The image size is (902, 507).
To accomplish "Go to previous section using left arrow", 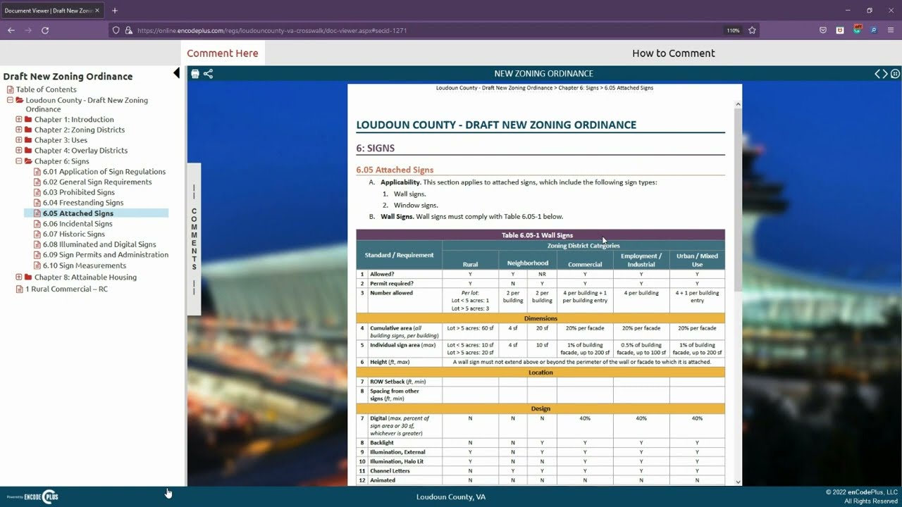I will [878, 74].
